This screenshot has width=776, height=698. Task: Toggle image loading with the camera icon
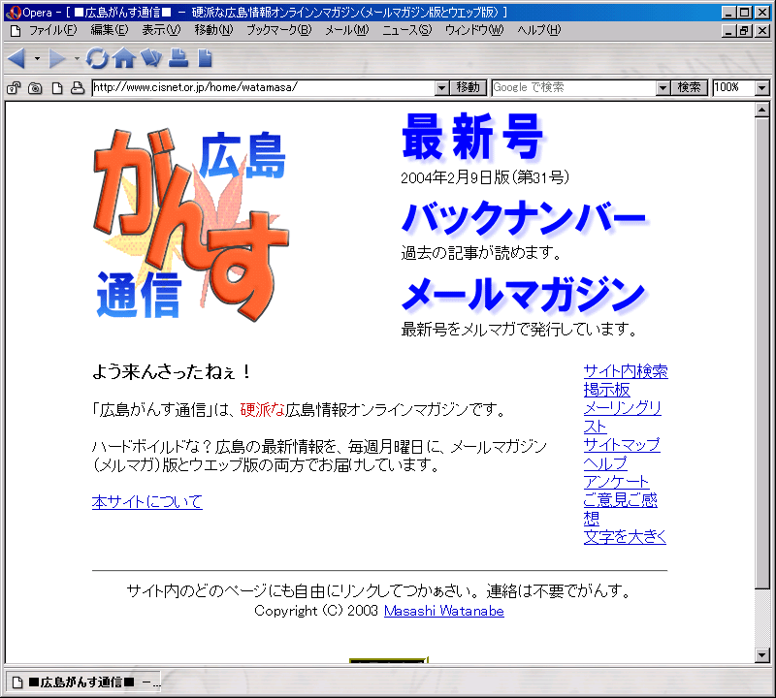pyautogui.click(x=35, y=88)
